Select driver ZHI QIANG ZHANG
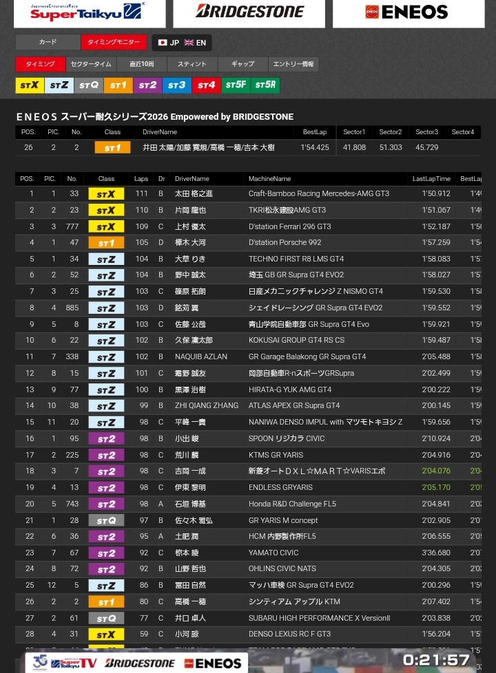 click(206, 405)
